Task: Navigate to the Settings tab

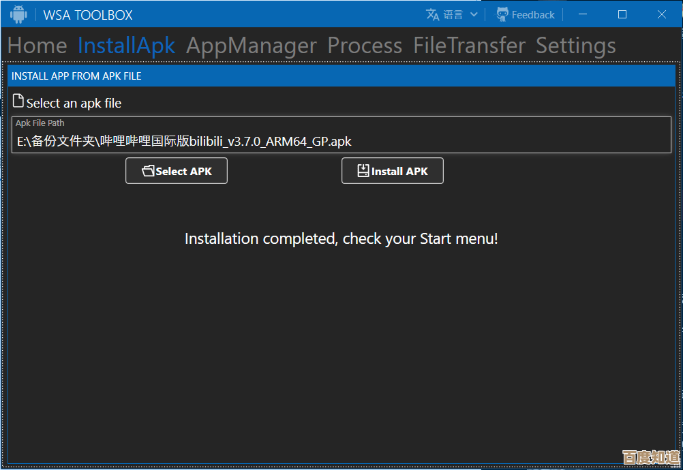Action: pyautogui.click(x=575, y=46)
